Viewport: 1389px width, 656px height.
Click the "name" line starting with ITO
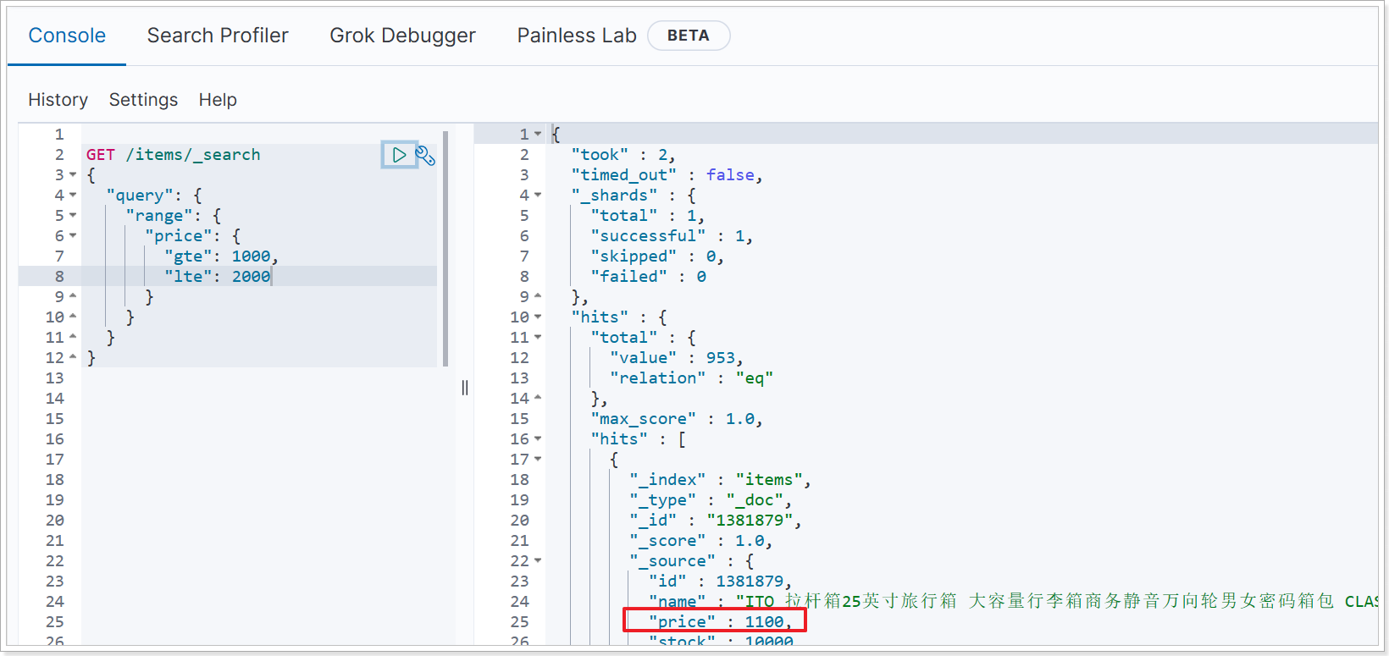(x=1013, y=602)
